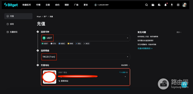Choose the USDC quick coin chip
This screenshot has width=193, height=94.
[x=61, y=43]
